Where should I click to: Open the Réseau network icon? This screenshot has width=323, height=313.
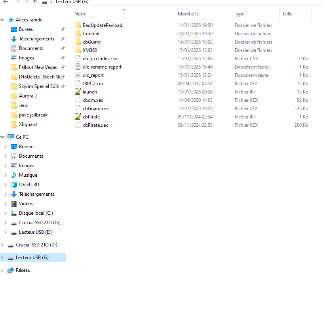tap(11, 270)
